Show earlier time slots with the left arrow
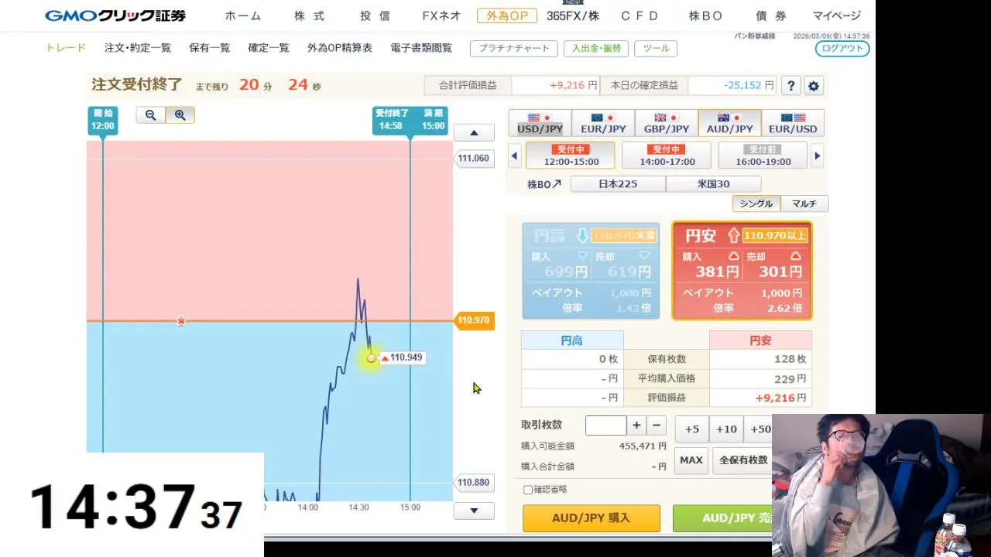This screenshot has width=991, height=557. pyautogui.click(x=514, y=155)
